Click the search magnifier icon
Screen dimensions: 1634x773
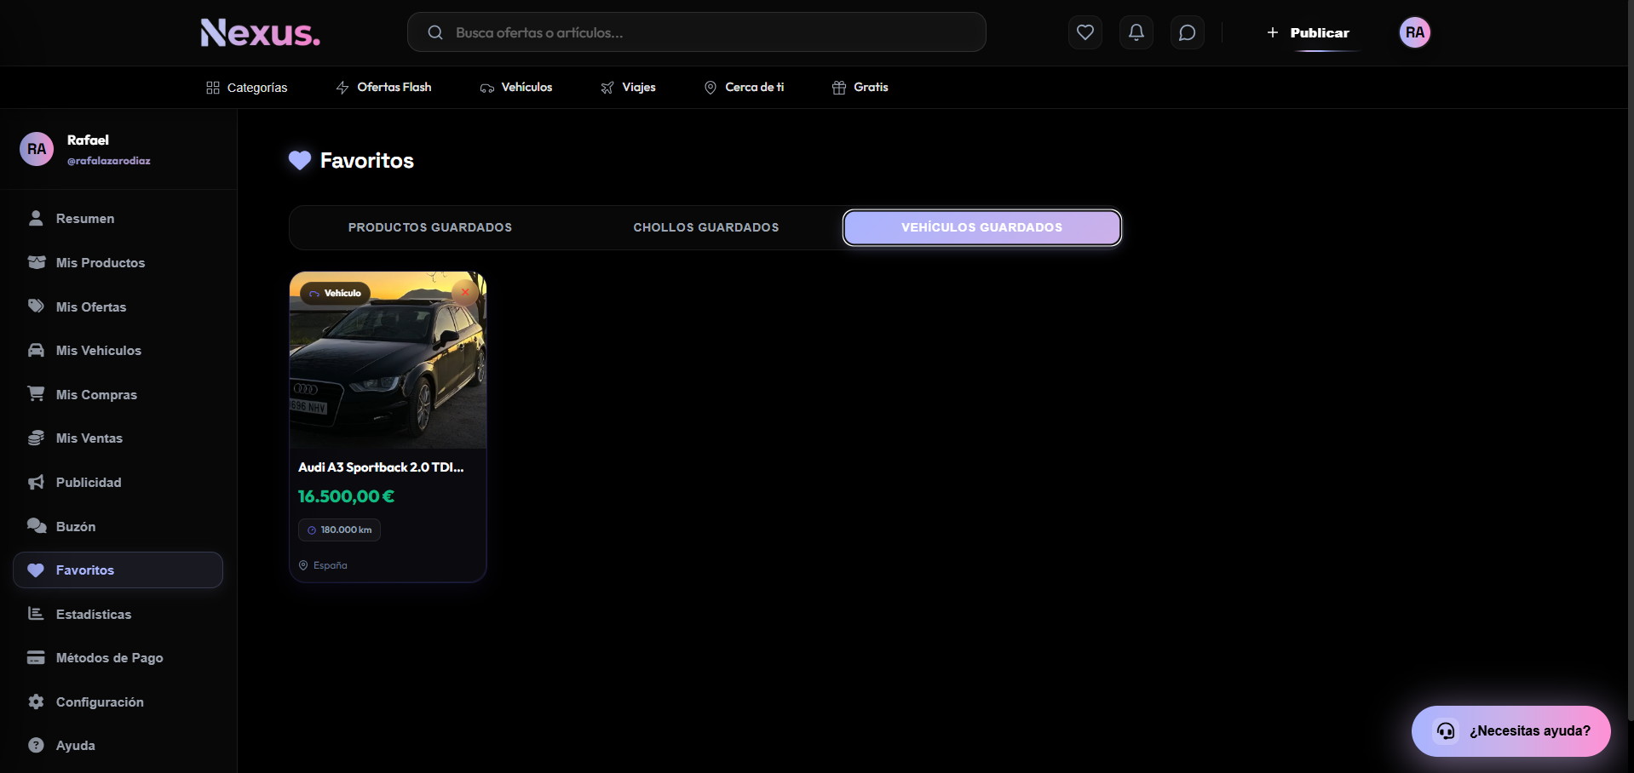[435, 32]
